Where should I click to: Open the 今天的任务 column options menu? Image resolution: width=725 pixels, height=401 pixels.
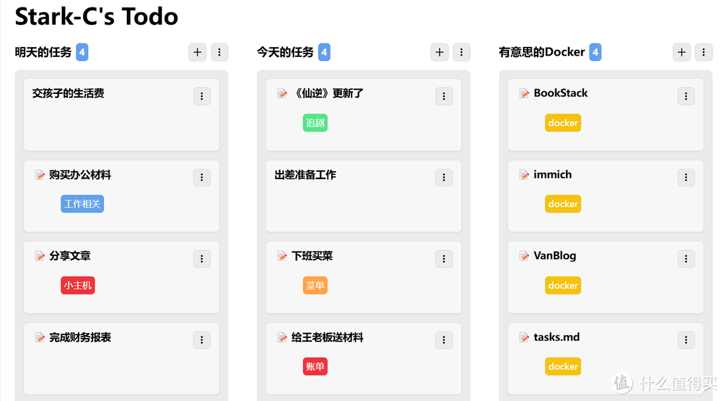462,52
